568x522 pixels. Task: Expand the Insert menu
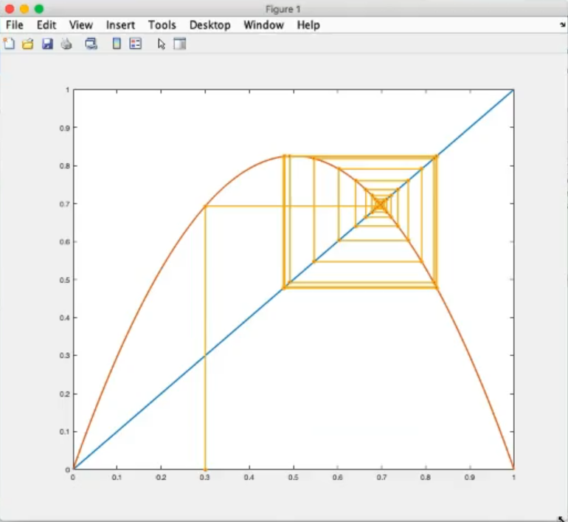pyautogui.click(x=120, y=25)
